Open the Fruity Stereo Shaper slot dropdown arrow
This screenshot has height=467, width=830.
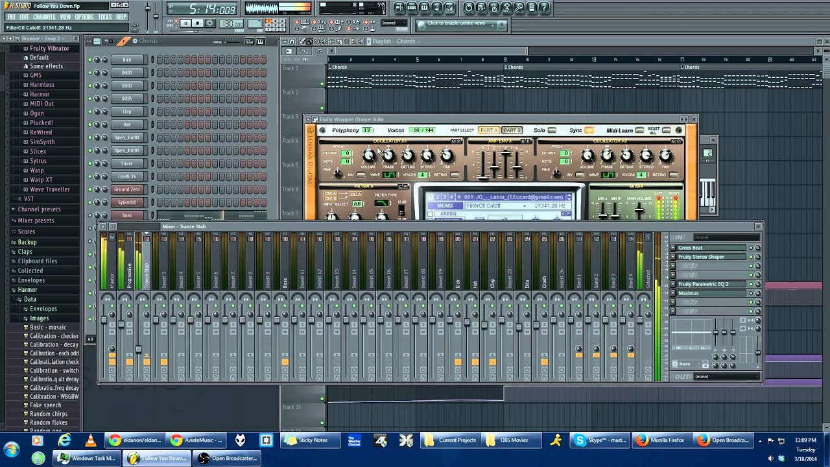point(673,257)
